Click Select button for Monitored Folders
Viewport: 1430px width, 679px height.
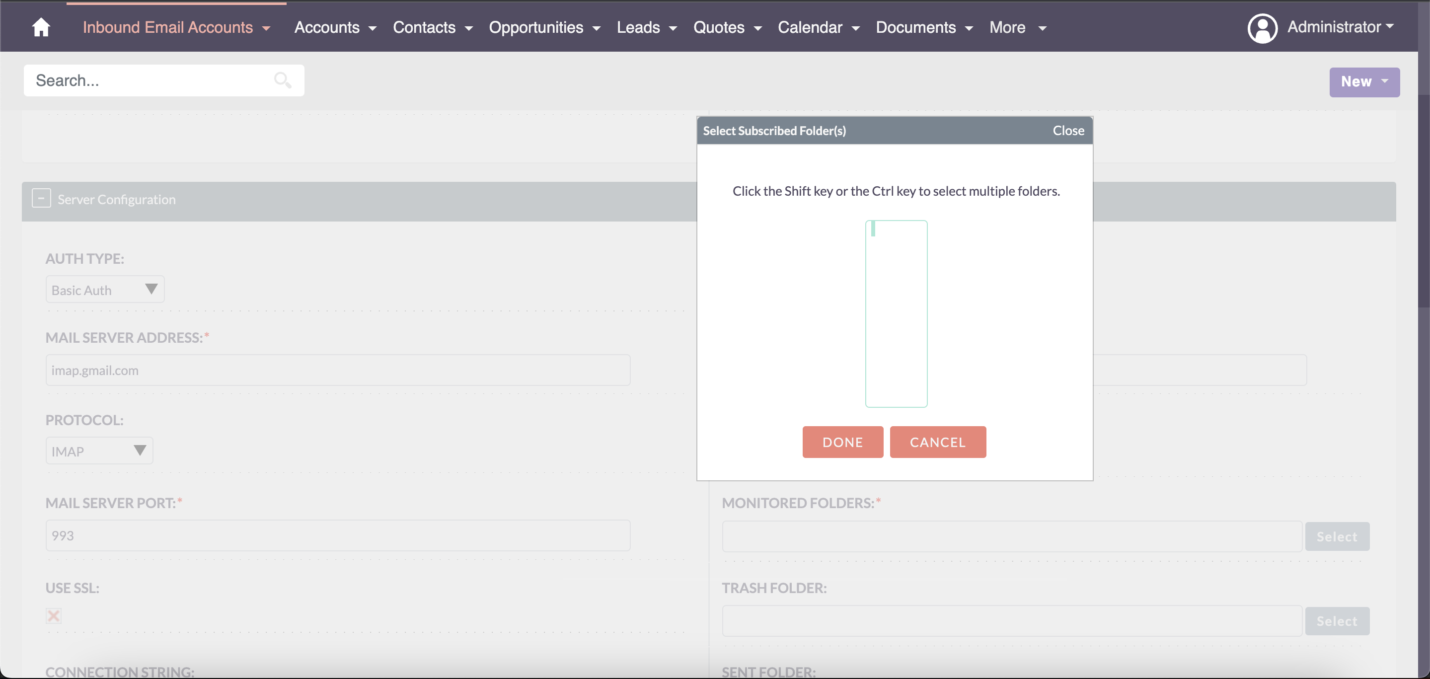(x=1337, y=536)
